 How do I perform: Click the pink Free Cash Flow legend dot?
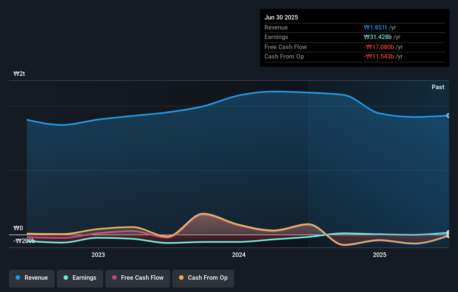point(114,278)
